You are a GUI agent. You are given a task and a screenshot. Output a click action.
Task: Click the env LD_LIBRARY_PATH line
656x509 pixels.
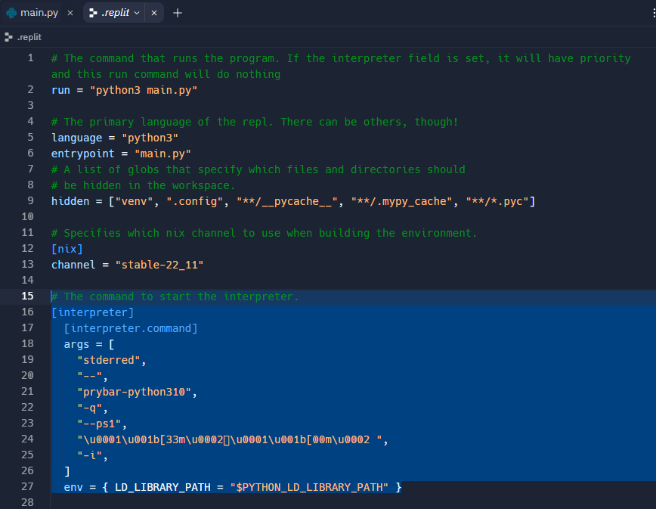[232, 487]
